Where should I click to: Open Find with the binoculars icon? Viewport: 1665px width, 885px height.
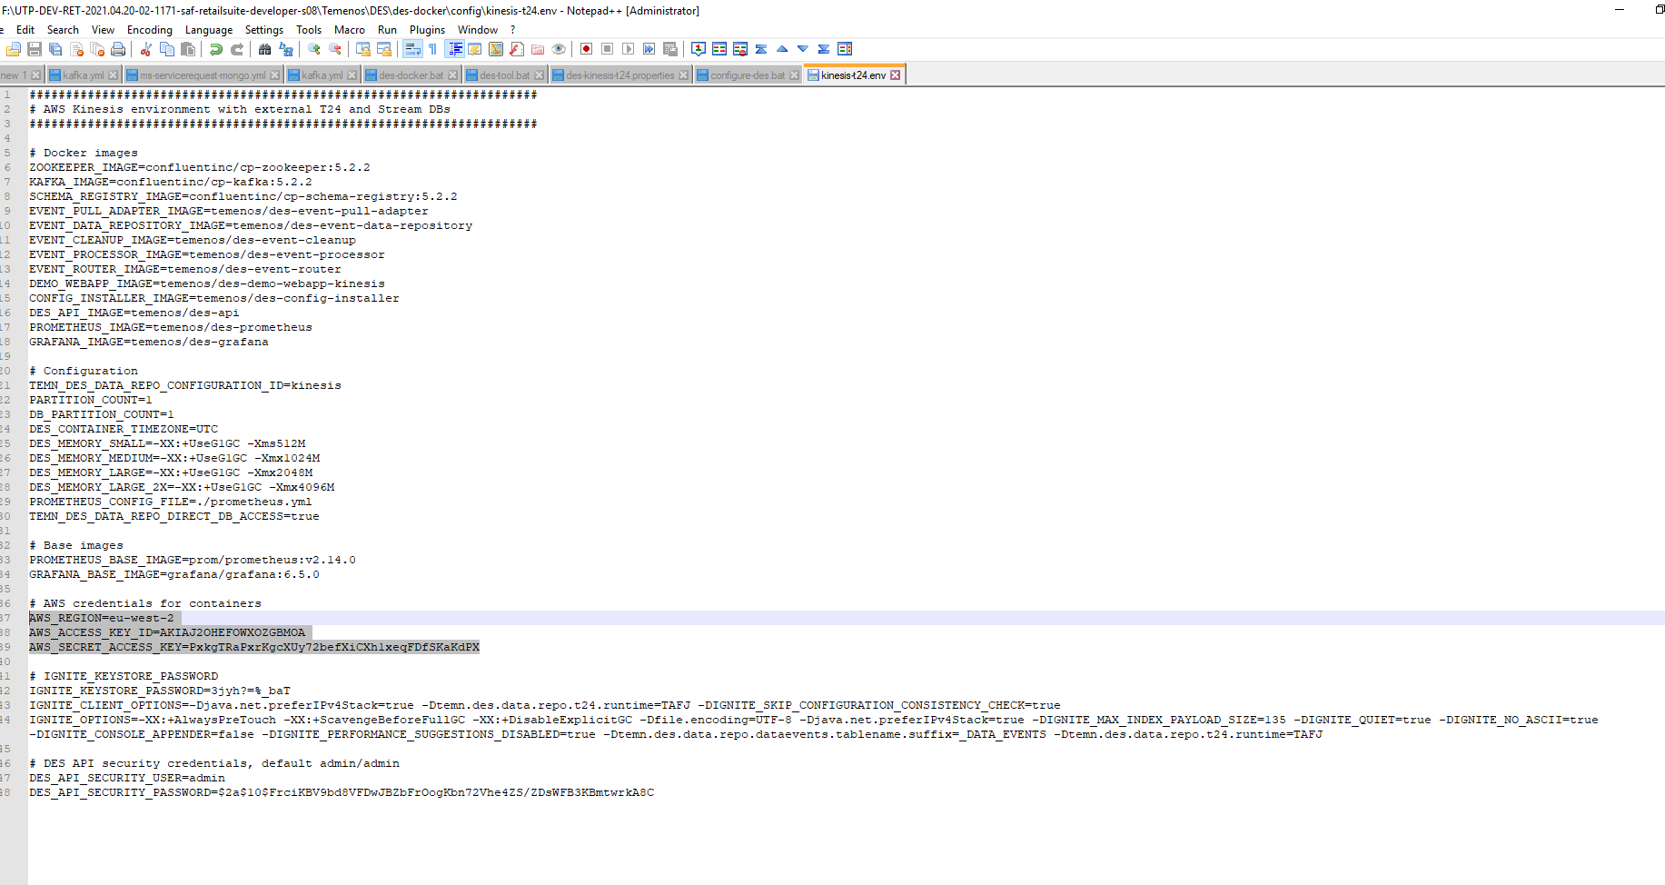pyautogui.click(x=264, y=49)
